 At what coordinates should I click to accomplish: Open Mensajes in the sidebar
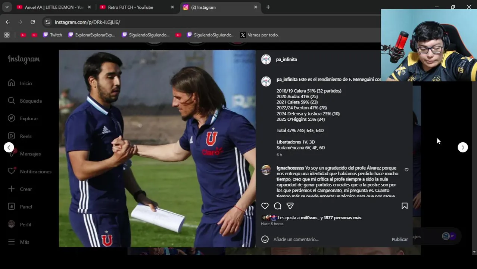(25, 154)
